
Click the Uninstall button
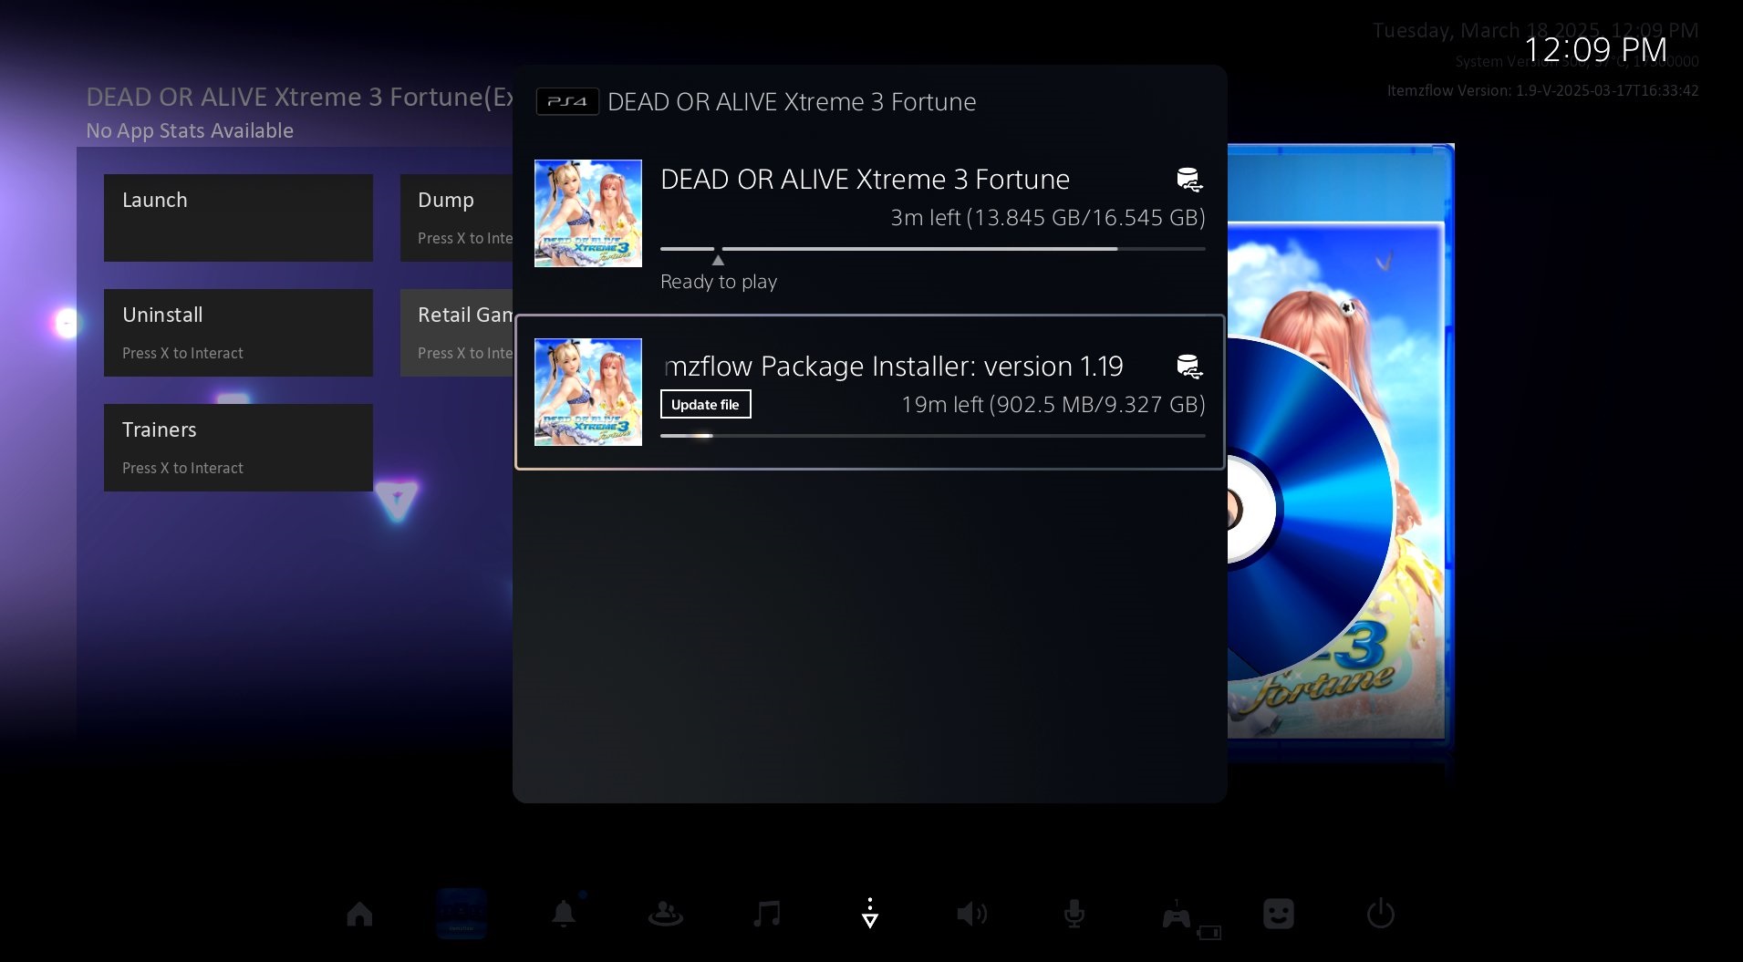[238, 333]
